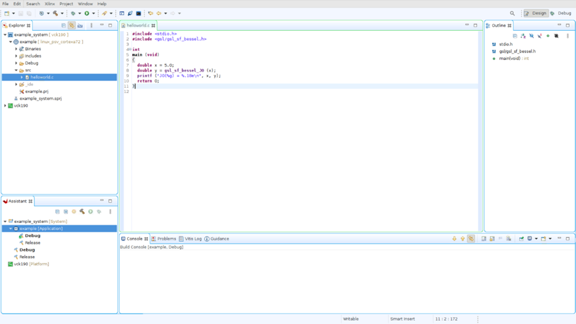This screenshot has width=576, height=324.
Task: Open the Explorer view menu (three dots)
Action: point(91,25)
